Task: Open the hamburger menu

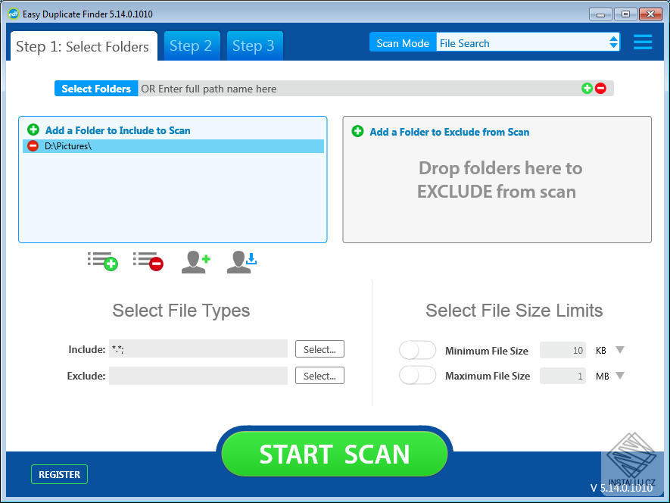Action: point(643,42)
